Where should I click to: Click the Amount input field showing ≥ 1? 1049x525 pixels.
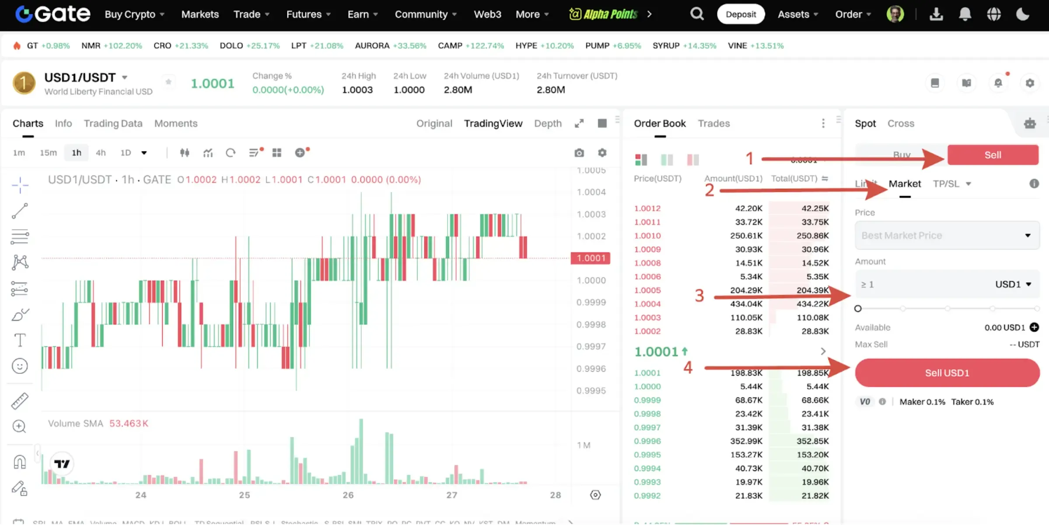[910, 284]
